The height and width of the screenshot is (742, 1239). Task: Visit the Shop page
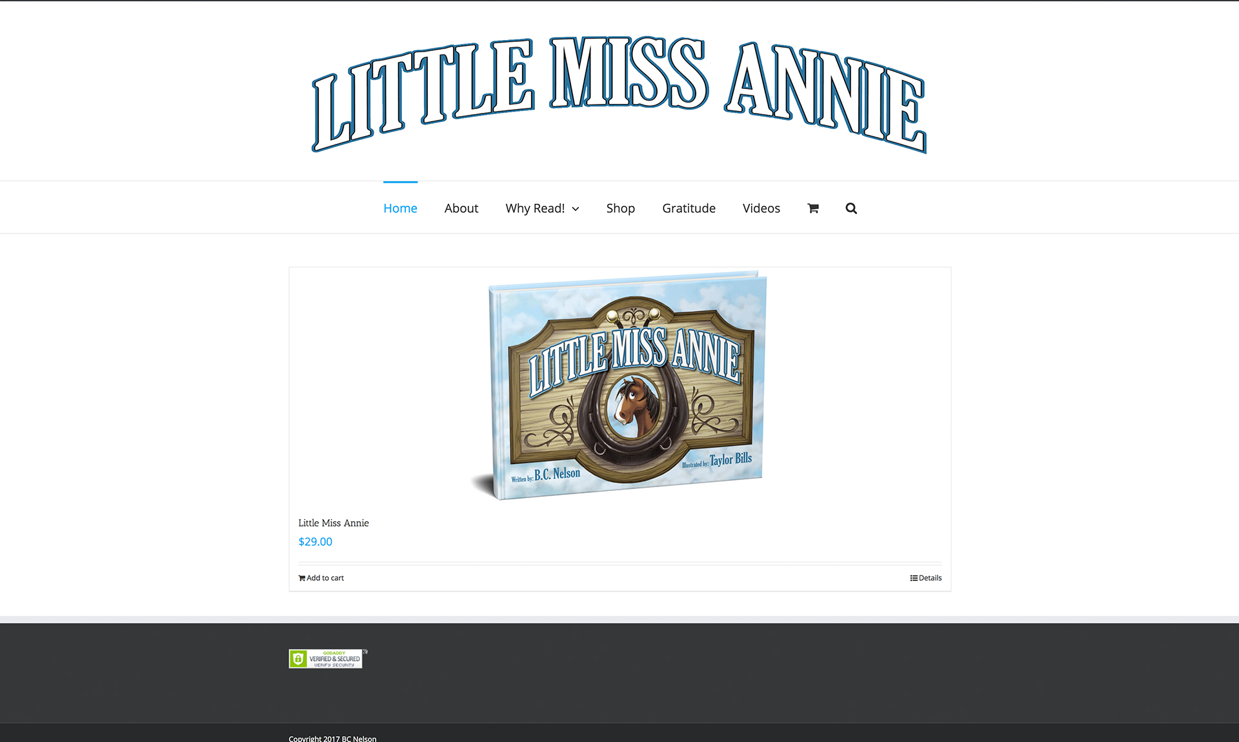pyautogui.click(x=621, y=208)
